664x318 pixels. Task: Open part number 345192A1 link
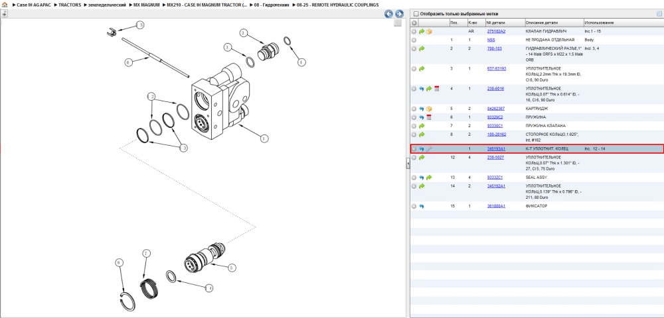(496, 185)
